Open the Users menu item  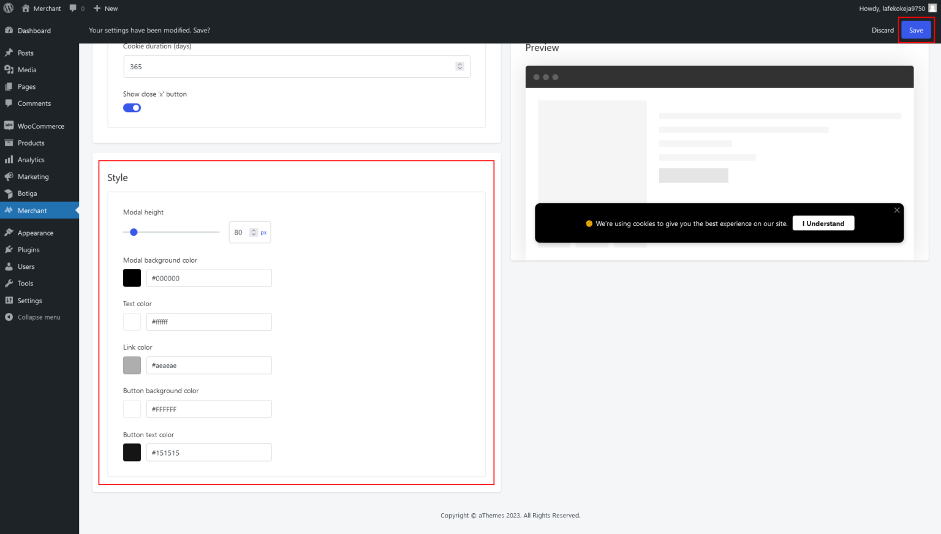click(x=39, y=267)
